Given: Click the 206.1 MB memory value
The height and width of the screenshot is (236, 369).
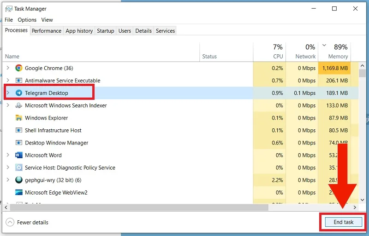Looking at the screenshot, I should pyautogui.click(x=337, y=81).
